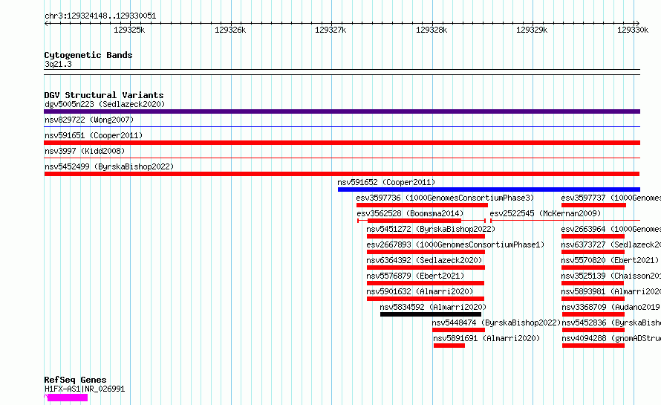Select the 3q21.3 band label
This screenshot has width=661, height=405.
point(58,64)
